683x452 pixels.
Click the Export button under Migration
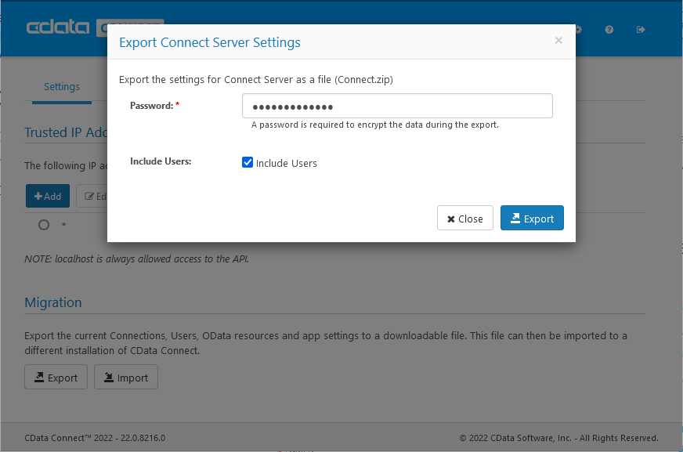56,377
